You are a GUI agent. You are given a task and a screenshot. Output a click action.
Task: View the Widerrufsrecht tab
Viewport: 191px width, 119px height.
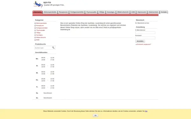click(123, 12)
